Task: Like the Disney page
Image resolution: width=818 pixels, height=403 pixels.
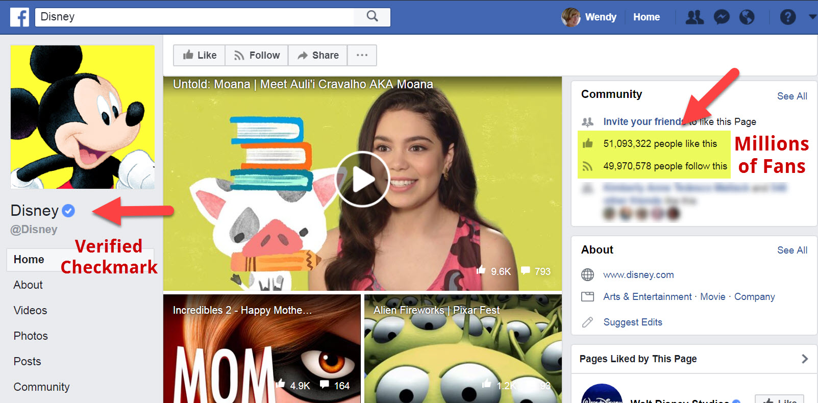Action: [200, 55]
